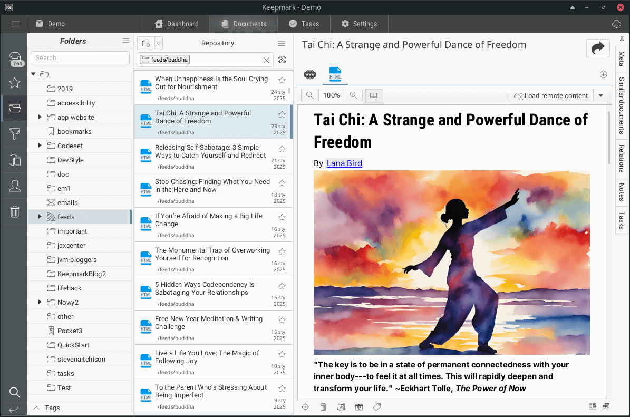The height and width of the screenshot is (417, 630).
Task: Switch to the web globe view
Action: click(x=310, y=75)
